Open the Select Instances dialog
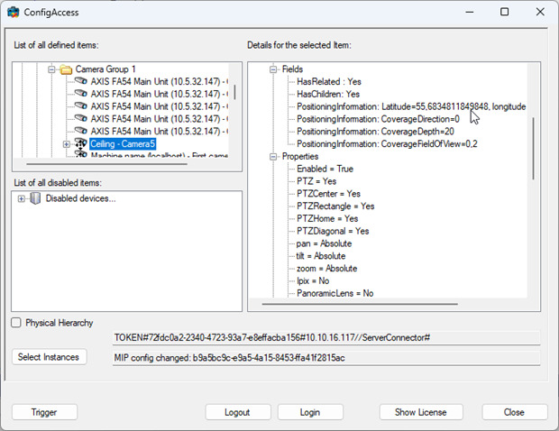This screenshot has width=559, height=431. coord(49,357)
